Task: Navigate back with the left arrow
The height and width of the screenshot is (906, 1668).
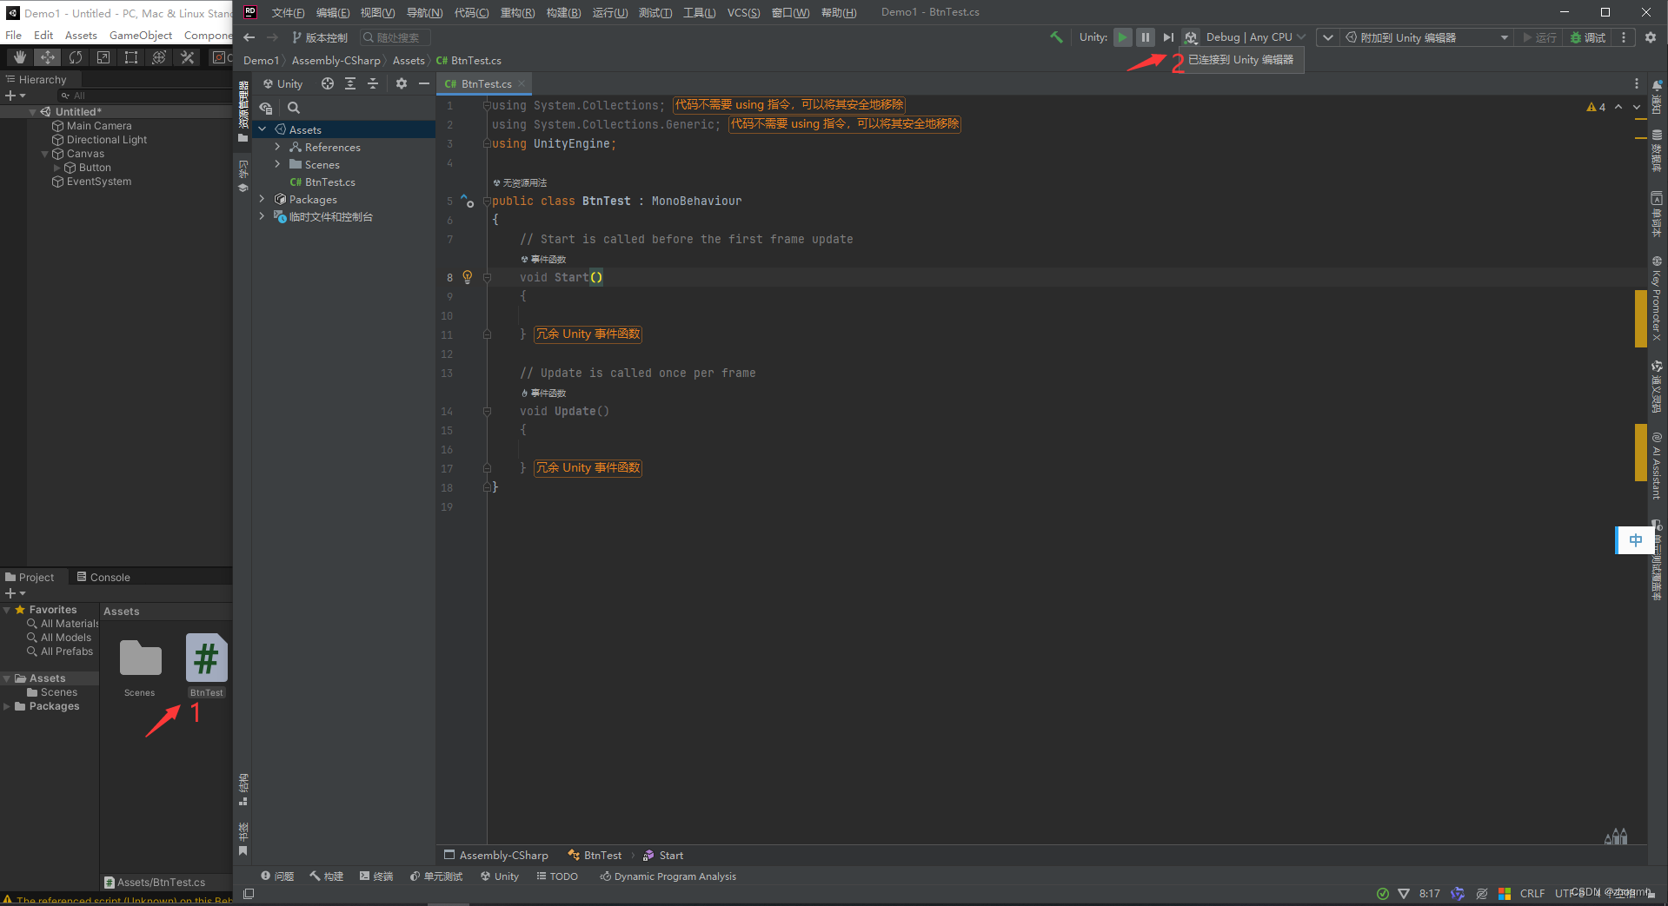Action: click(249, 37)
